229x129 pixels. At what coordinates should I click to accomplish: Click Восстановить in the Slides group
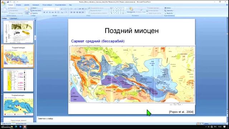36,10
